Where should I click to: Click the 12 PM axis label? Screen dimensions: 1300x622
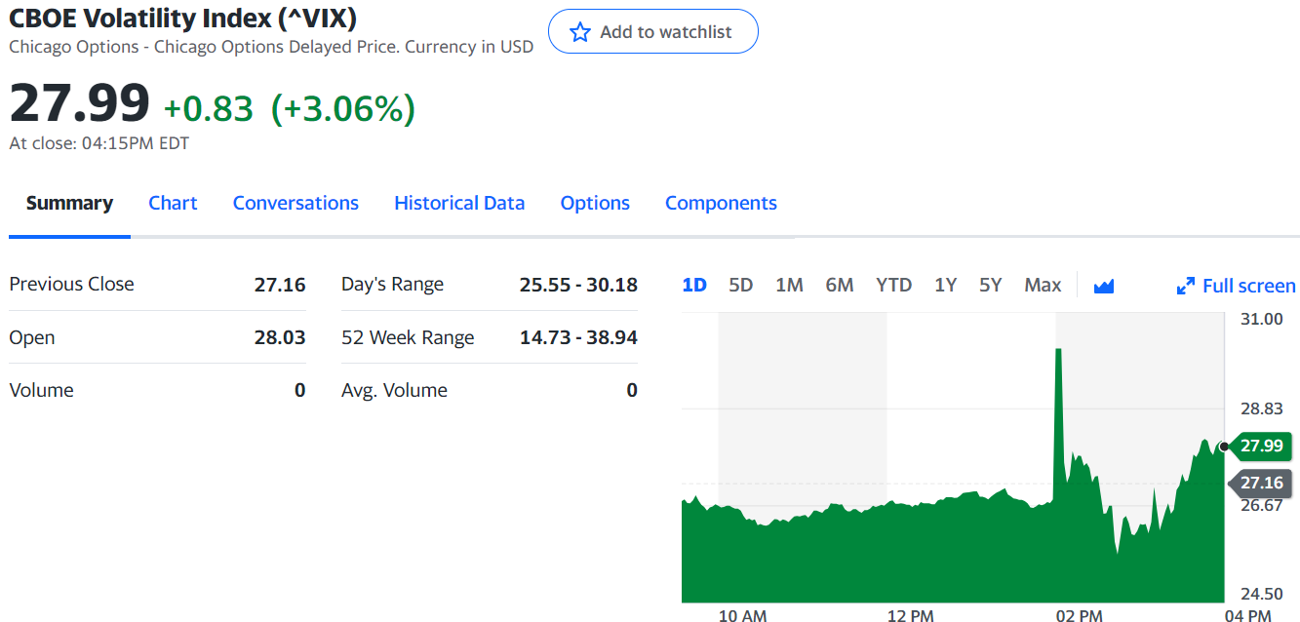pyautogui.click(x=910, y=615)
